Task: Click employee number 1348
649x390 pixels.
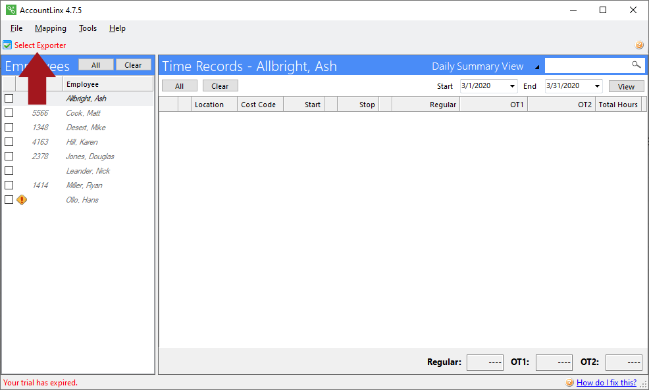Action: coord(40,128)
